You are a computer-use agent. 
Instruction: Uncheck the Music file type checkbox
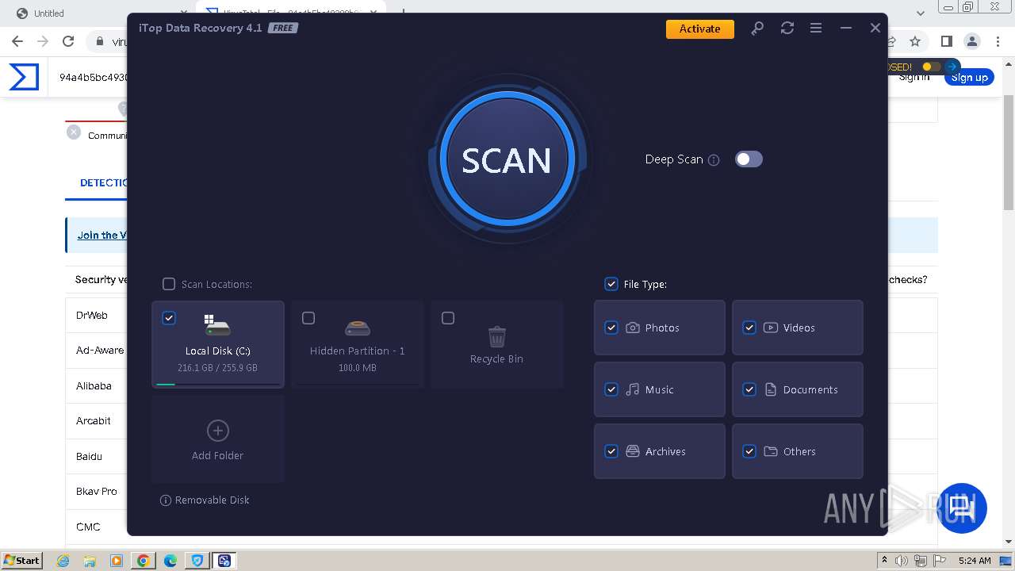click(611, 389)
